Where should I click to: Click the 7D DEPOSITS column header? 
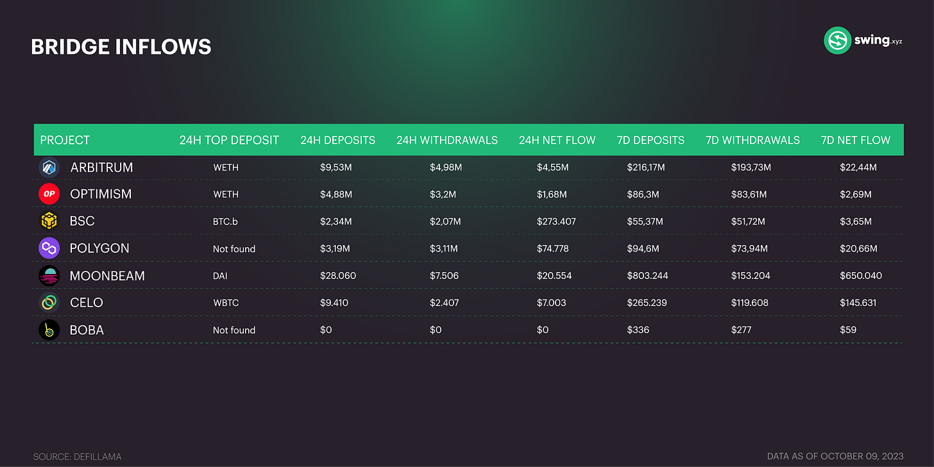(650, 140)
